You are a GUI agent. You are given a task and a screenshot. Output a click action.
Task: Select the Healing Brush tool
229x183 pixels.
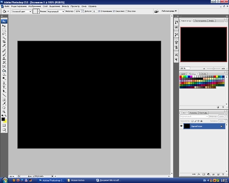[4, 50]
